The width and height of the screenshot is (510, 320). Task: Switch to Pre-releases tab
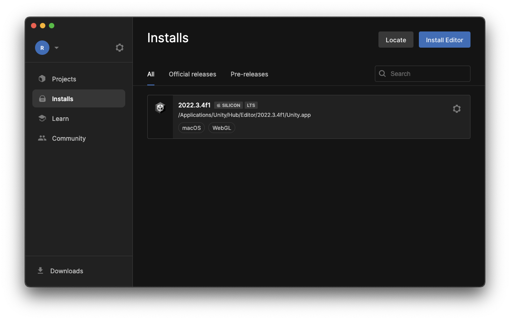(x=250, y=74)
